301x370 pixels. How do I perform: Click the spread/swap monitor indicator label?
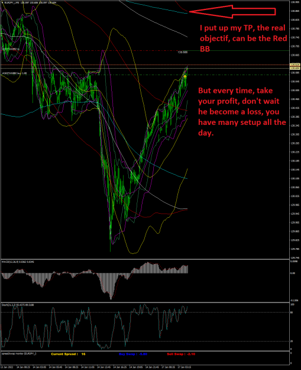[20, 353]
